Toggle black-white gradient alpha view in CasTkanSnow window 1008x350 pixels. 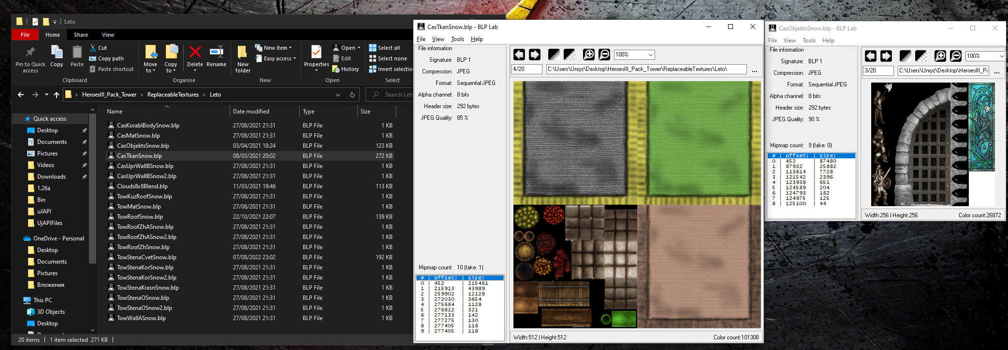pos(554,55)
